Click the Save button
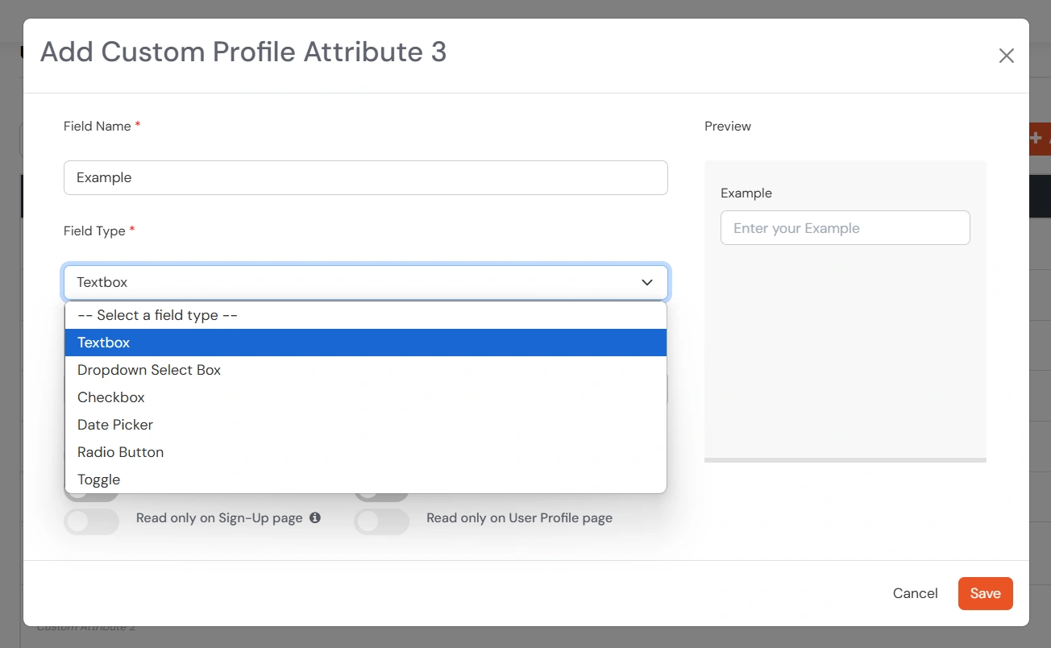The image size is (1051, 648). [x=985, y=593]
